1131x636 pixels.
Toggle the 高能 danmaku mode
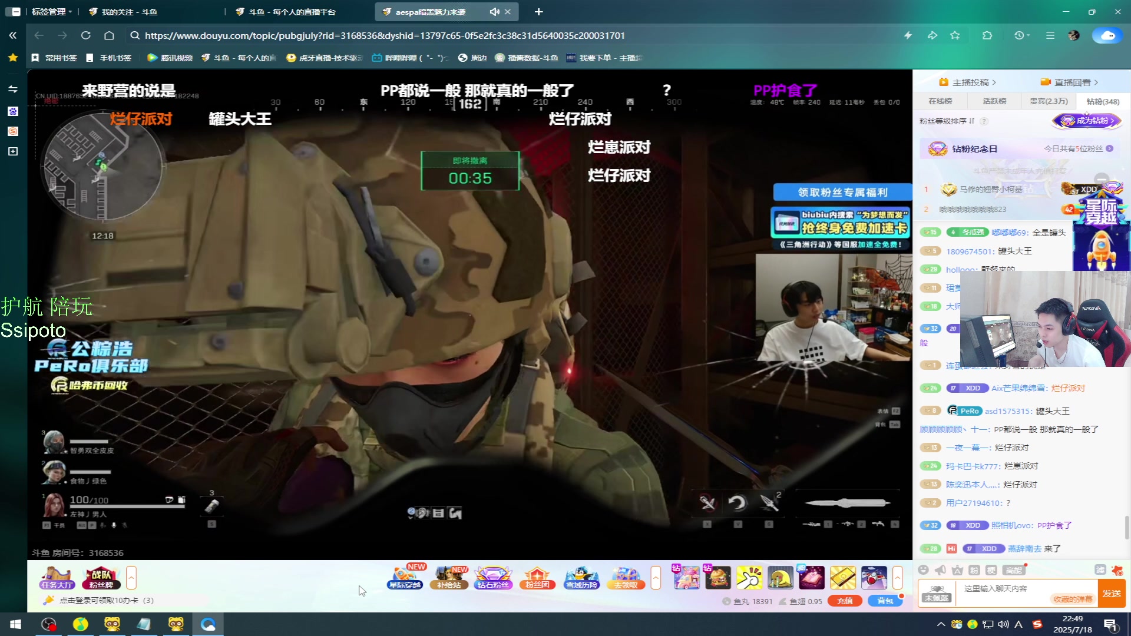tap(1014, 569)
